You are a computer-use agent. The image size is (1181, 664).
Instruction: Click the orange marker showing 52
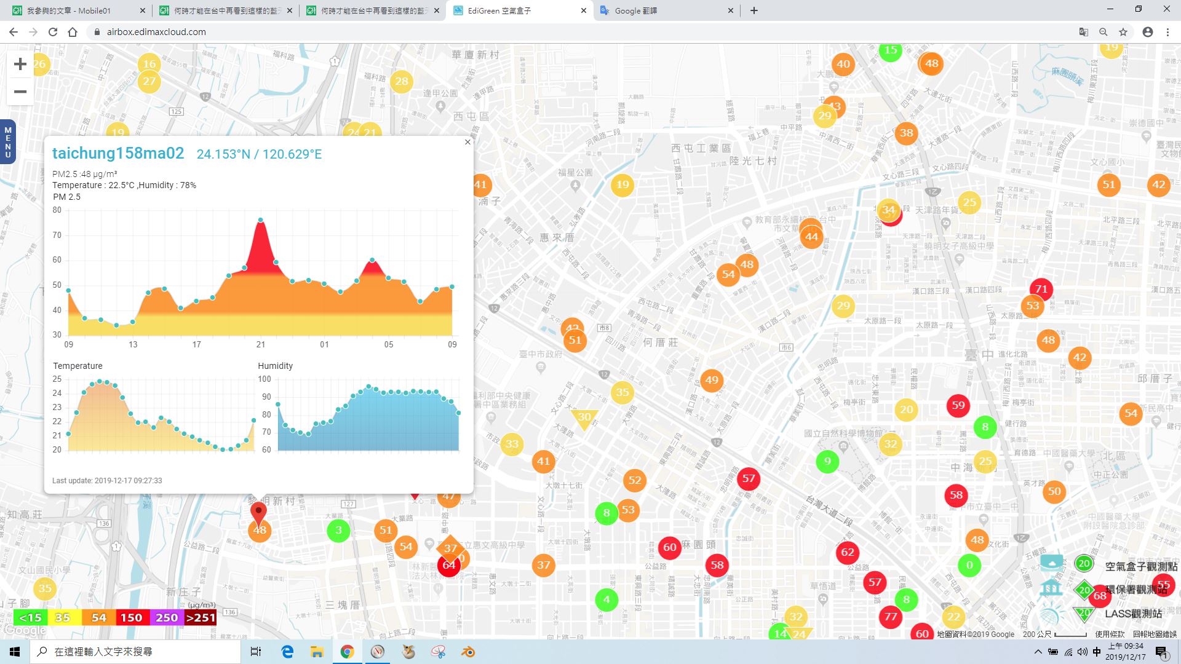click(x=635, y=481)
